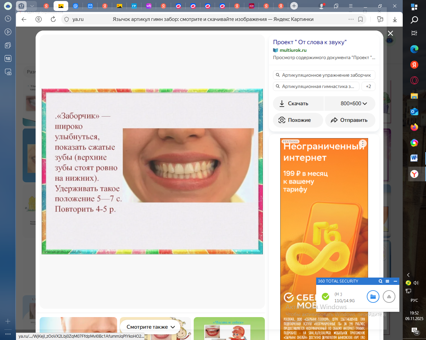Close the image preview overlay
This screenshot has height=340, width=426.
click(x=390, y=33)
